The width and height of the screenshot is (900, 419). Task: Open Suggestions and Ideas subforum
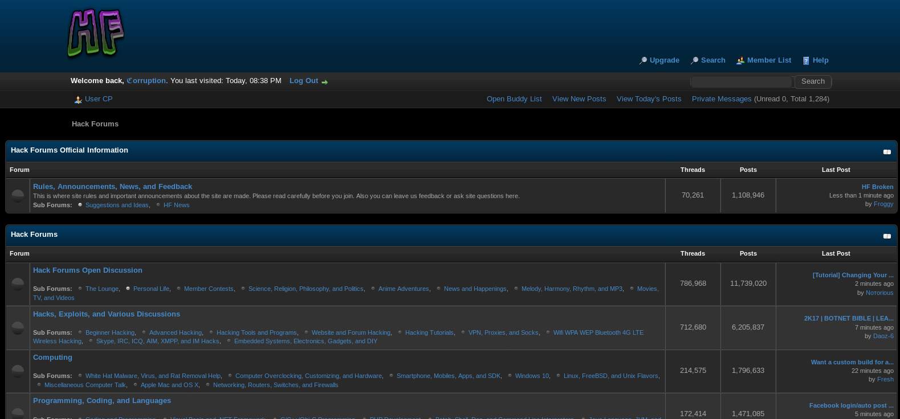click(x=117, y=205)
